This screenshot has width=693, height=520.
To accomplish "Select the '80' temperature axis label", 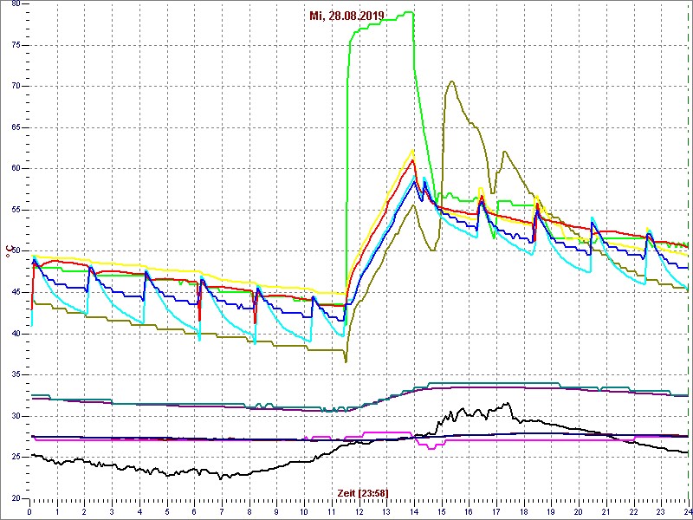I will coord(16,3).
